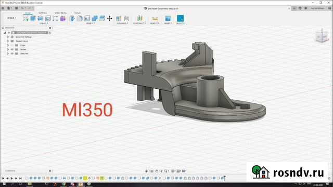The width and height of the screenshot is (333, 187).
Task: Open the Inspect menu label
Action: [155, 23]
